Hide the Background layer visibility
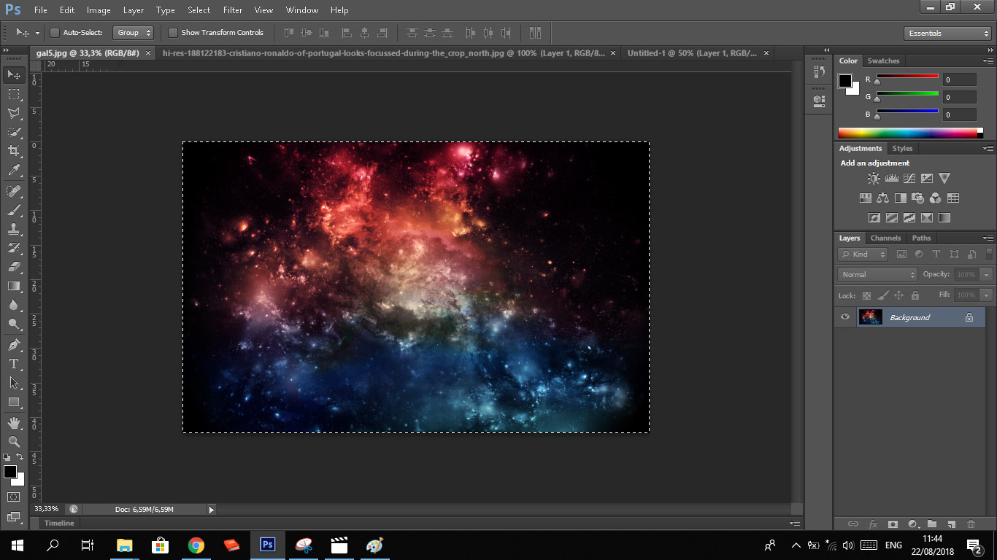997x560 pixels. click(x=845, y=317)
